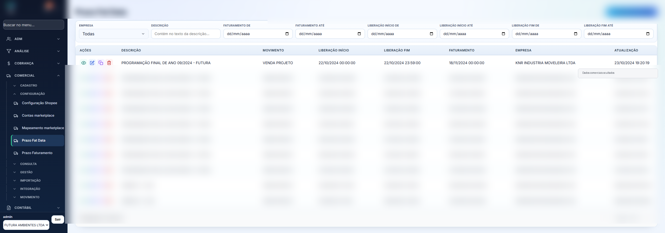Click the dollar icon next to Cobrança
Screen dimensions: 665x233
[x=9, y=63]
